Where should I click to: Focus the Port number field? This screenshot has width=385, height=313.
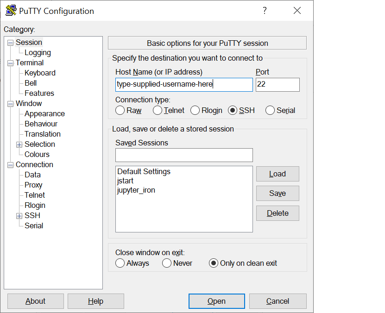(278, 85)
